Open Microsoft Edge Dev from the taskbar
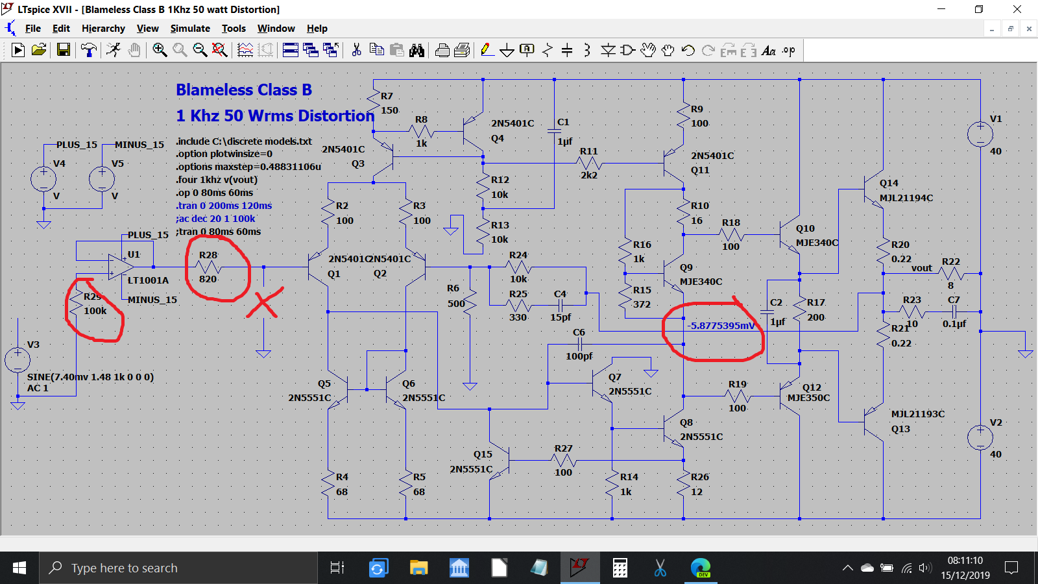This screenshot has width=1038, height=584. click(701, 568)
